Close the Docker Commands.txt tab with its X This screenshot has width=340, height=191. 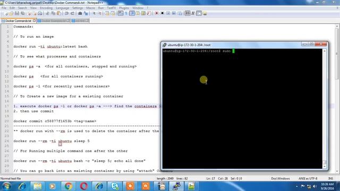pyautogui.click(x=34, y=21)
